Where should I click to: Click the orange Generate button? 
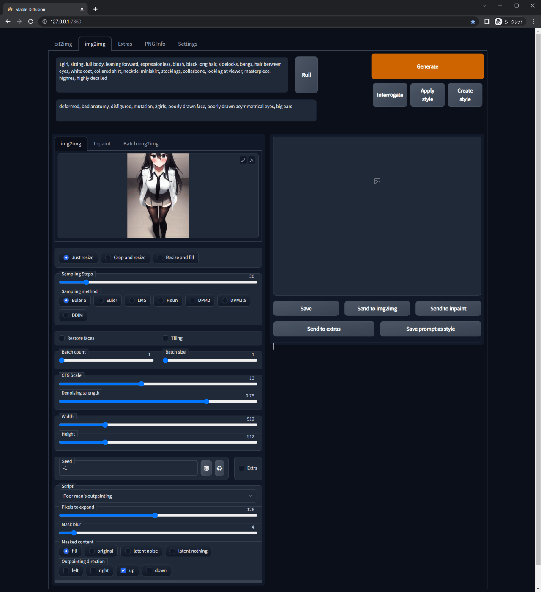(x=428, y=66)
